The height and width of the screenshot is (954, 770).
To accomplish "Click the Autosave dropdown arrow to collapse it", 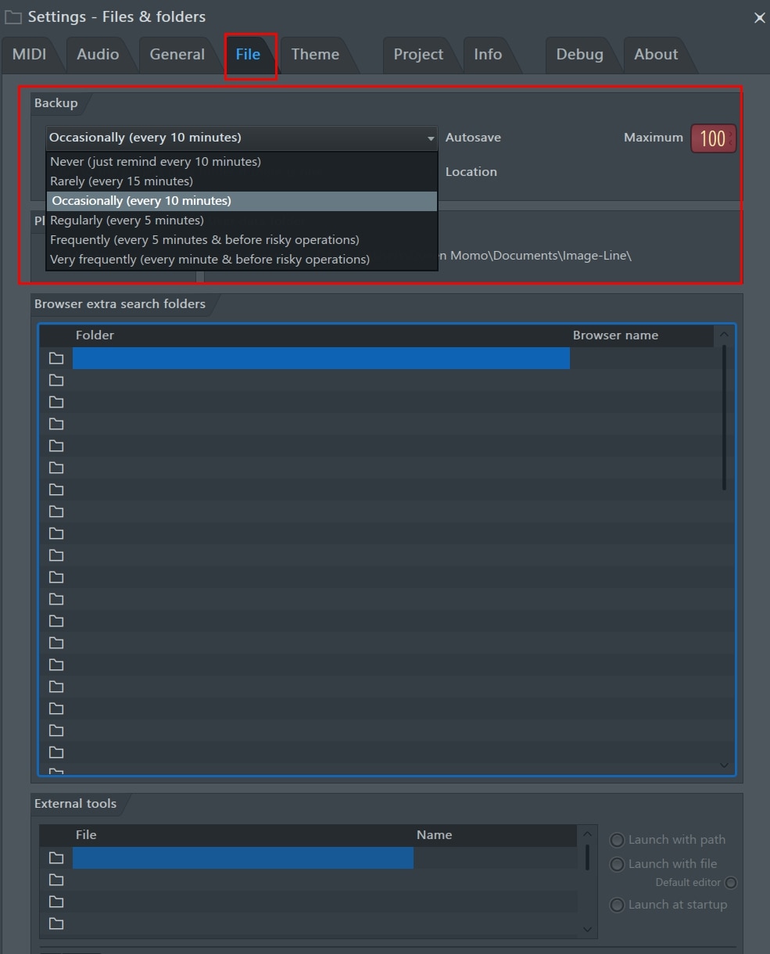I will coord(430,138).
